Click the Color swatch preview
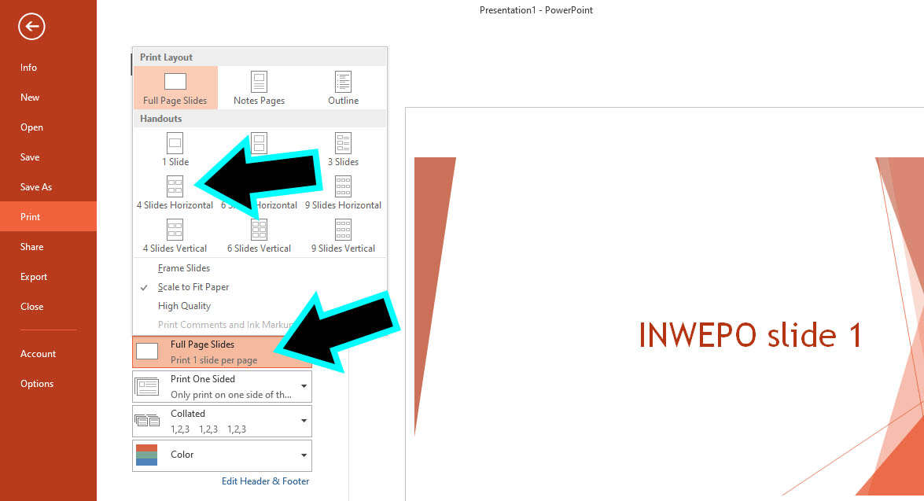Viewport: 924px width, 501px height. tap(149, 455)
